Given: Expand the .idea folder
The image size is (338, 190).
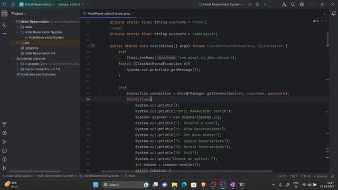Looking at the screenshot, I should (17, 27).
